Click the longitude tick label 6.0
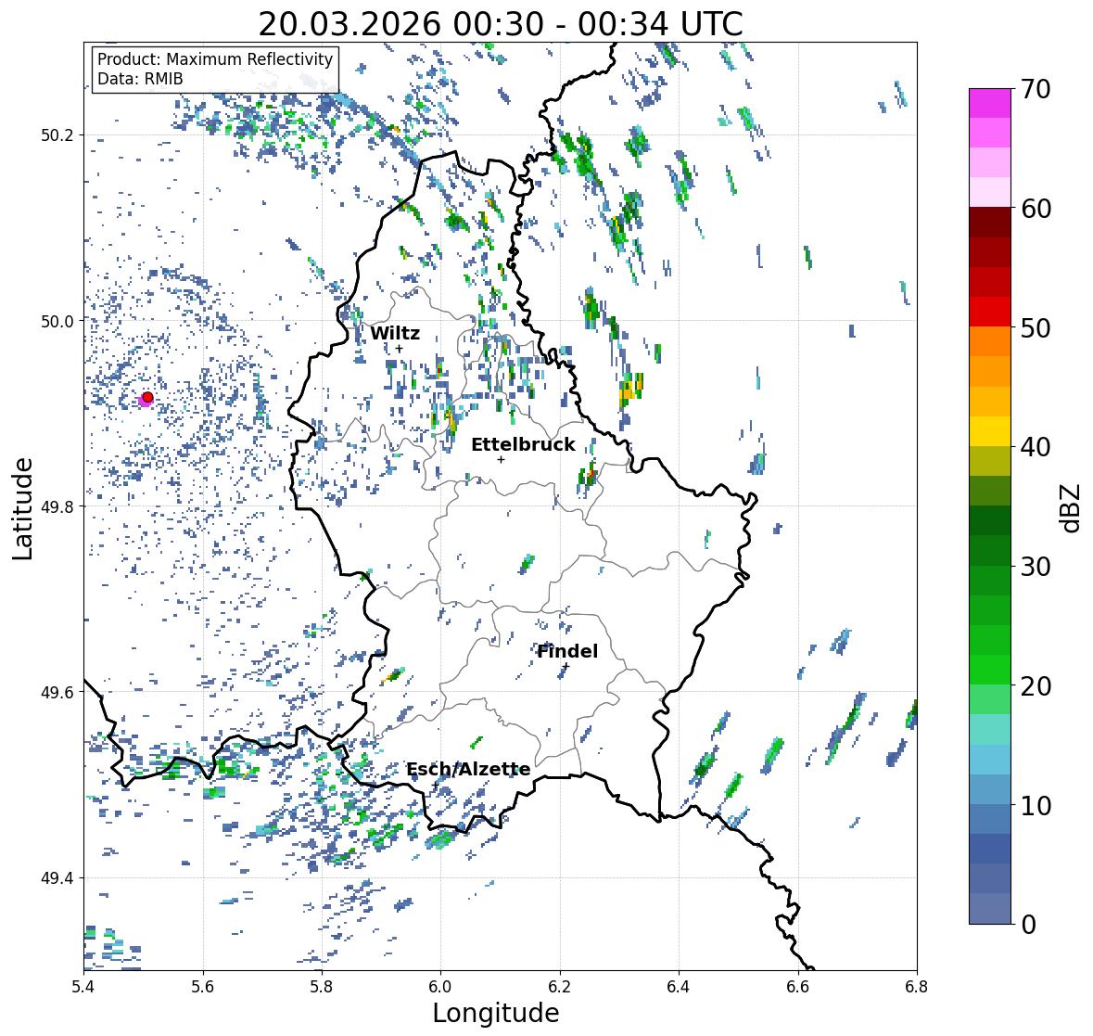 [440, 986]
